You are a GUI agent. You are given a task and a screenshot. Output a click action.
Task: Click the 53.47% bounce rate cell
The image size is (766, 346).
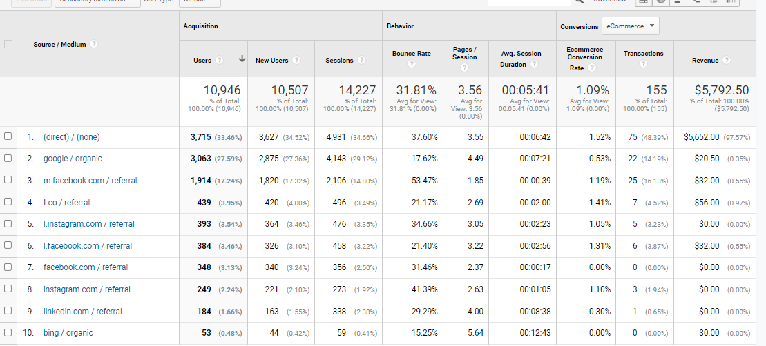[425, 181]
